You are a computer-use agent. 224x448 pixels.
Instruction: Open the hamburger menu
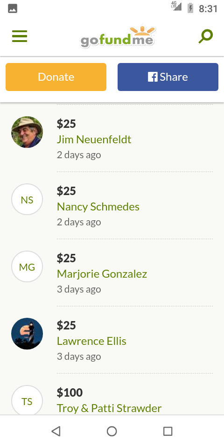(x=20, y=36)
